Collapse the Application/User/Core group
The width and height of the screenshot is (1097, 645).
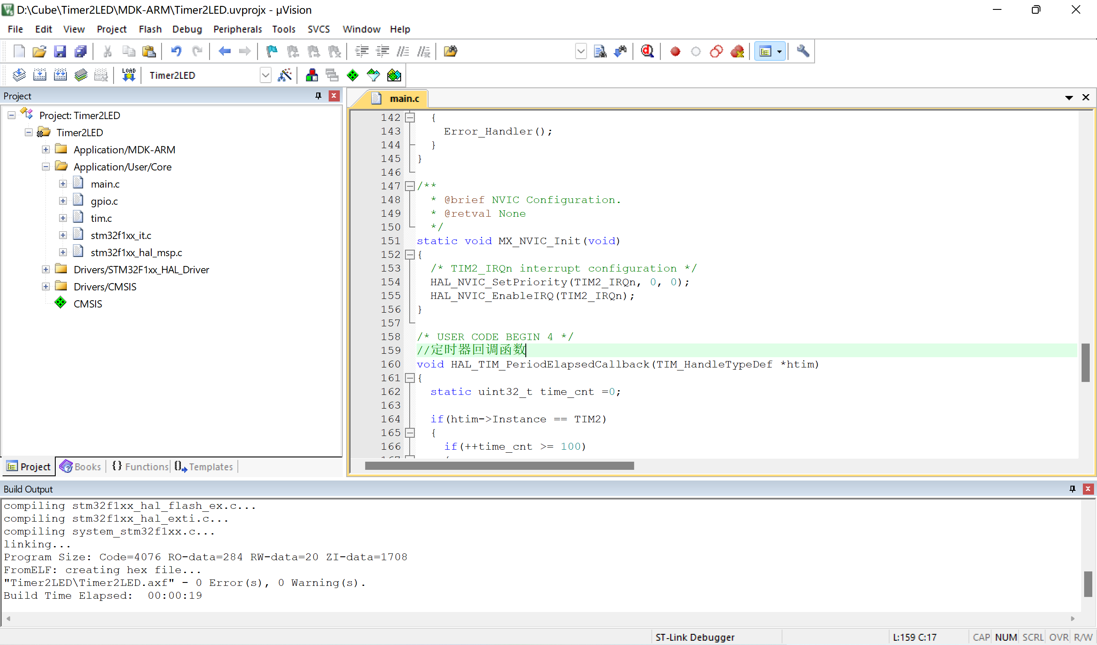(x=46, y=167)
